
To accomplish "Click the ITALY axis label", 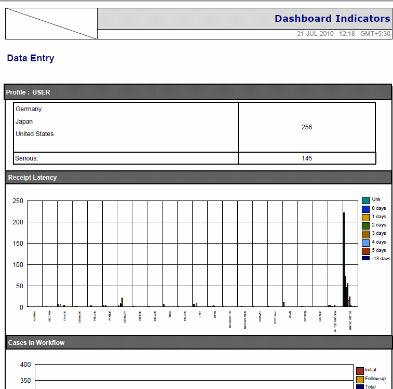I will [200, 315].
